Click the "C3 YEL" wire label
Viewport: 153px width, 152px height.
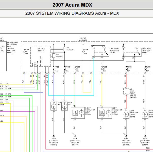coord(4,84)
